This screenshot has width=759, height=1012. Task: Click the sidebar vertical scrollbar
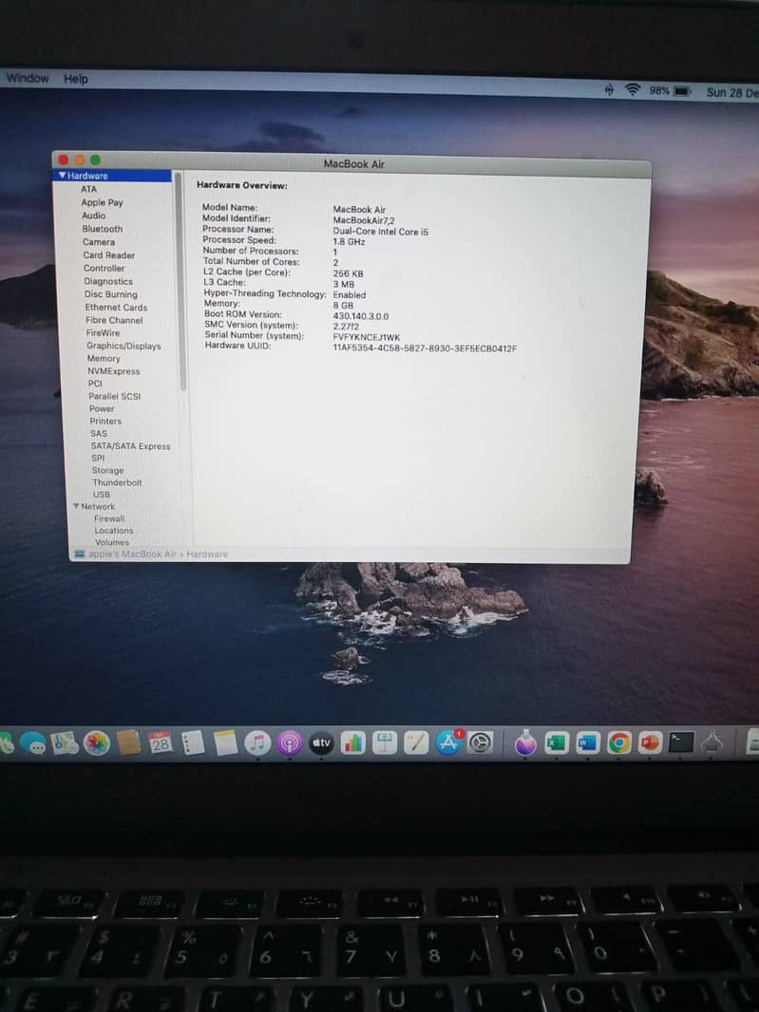point(180,282)
